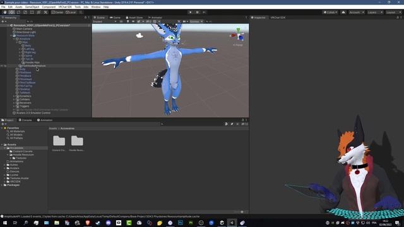Step one frame forward

click(x=204, y=12)
